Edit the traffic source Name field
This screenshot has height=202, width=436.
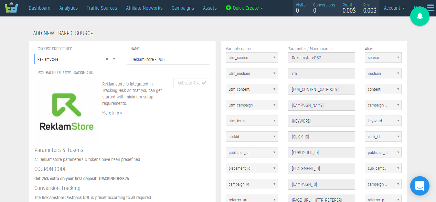pos(168,59)
